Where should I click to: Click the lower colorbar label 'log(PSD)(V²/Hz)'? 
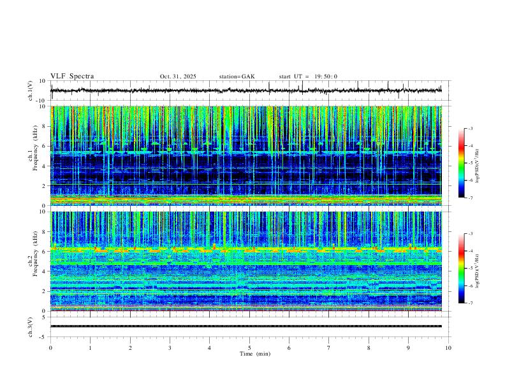477,271
